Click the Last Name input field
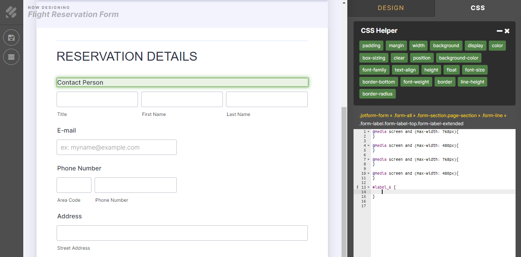 (267, 99)
